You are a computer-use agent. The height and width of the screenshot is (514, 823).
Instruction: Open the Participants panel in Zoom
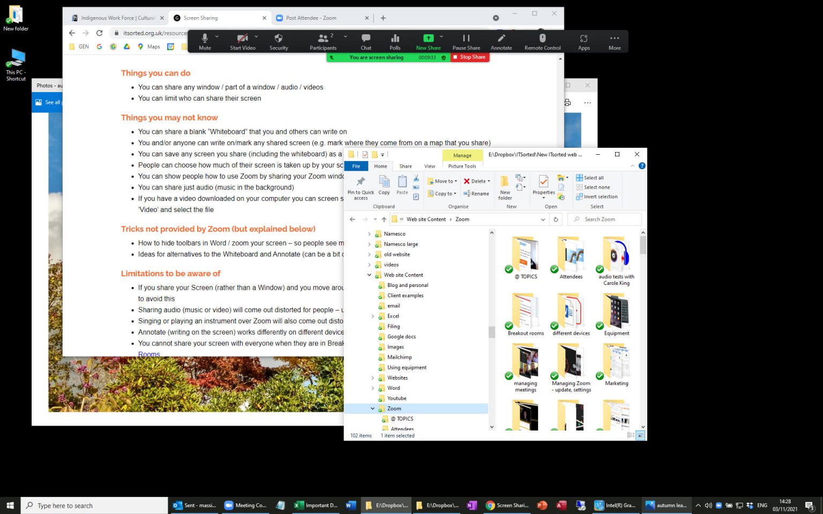[323, 41]
